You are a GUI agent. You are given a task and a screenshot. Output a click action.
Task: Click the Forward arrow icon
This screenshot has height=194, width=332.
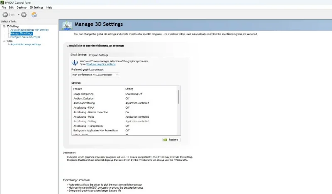pos(24,15)
